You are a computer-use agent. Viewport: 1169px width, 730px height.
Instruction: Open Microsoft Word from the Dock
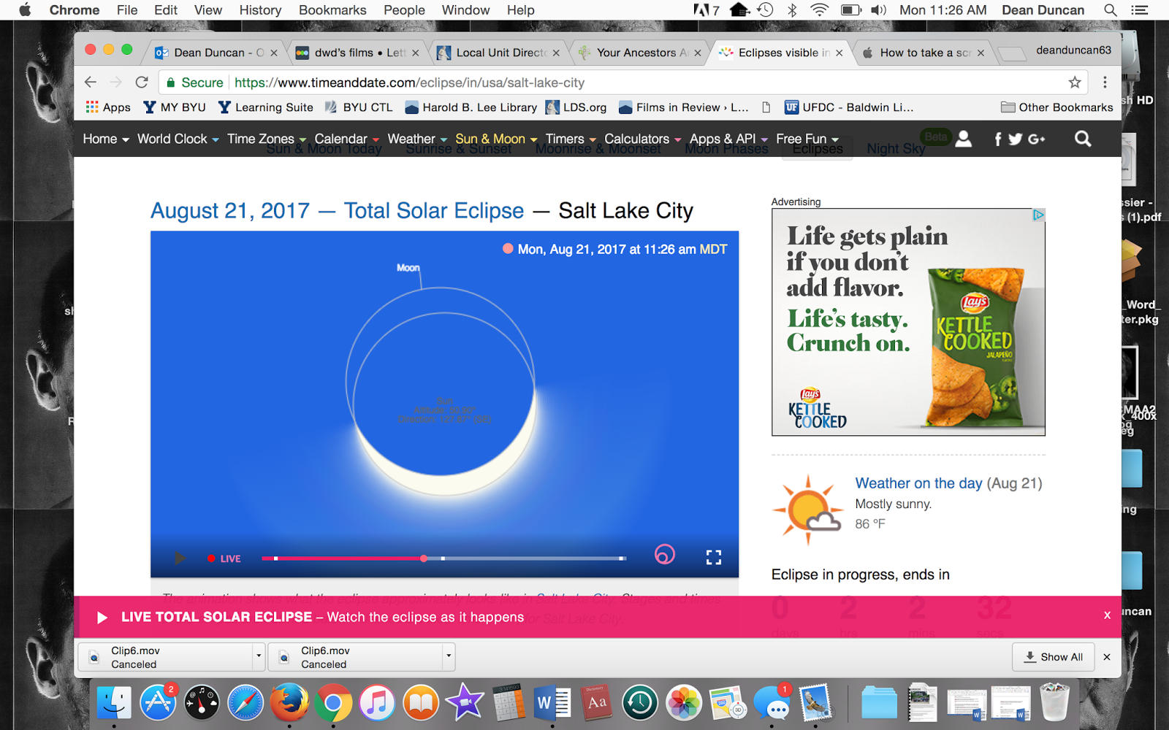[x=553, y=704]
